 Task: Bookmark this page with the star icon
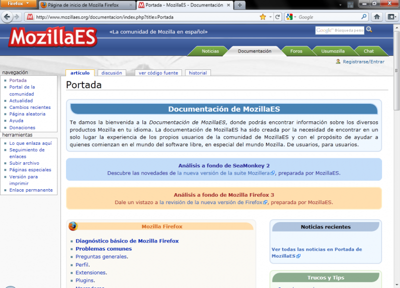pos(262,17)
